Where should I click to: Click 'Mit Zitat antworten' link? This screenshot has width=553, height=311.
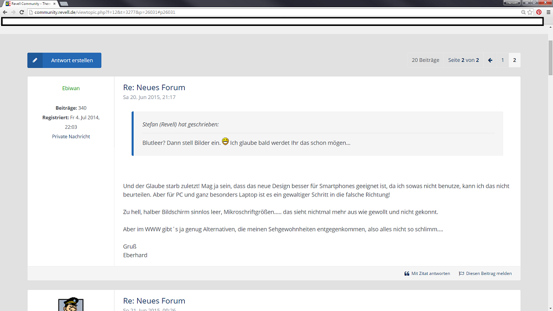point(427,273)
